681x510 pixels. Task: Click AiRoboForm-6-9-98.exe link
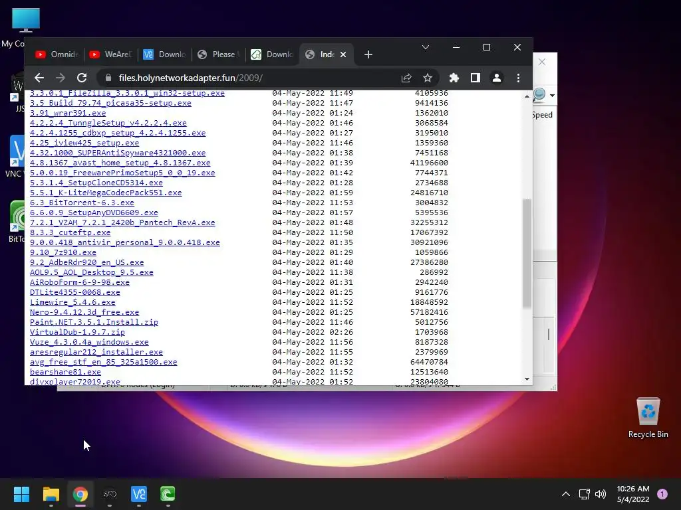point(80,283)
